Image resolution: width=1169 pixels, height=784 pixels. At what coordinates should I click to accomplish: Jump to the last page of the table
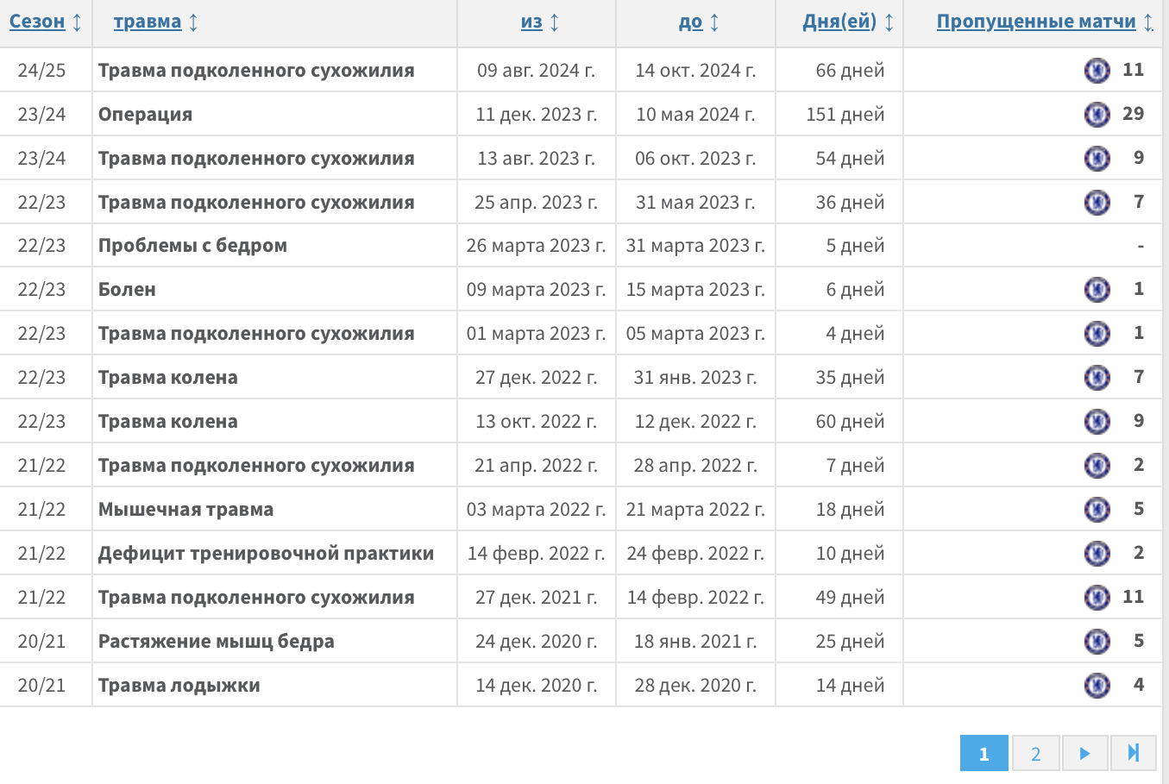point(1134,754)
